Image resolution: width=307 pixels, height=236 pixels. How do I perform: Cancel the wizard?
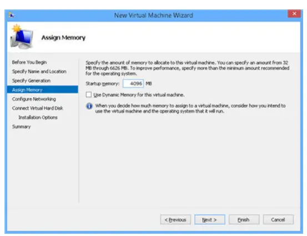point(278,220)
